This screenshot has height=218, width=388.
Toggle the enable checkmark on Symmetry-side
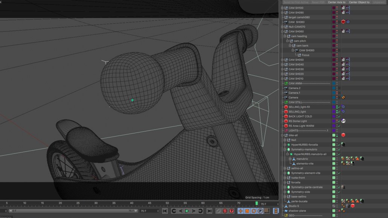pos(339,192)
